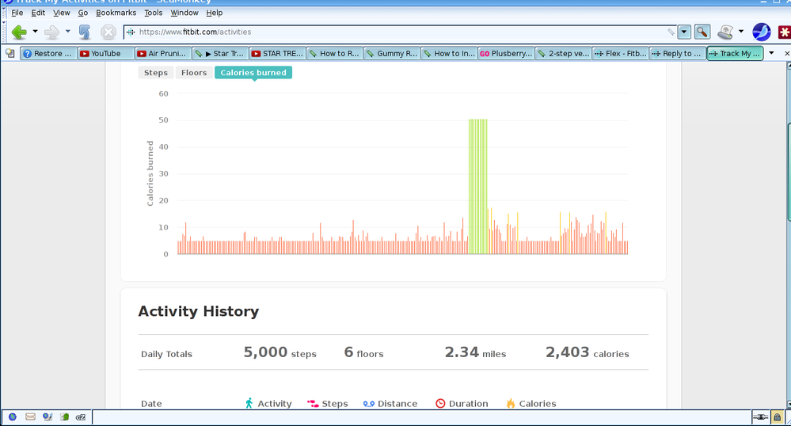Screen dimensions: 791x426
Task: Click the 6 floors daily total
Action: coord(363,352)
